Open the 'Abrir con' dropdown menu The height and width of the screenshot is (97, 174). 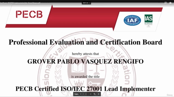[86, 3]
